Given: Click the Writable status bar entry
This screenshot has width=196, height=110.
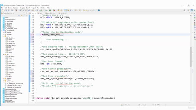Looking at the screenshot, I should [127, 105].
